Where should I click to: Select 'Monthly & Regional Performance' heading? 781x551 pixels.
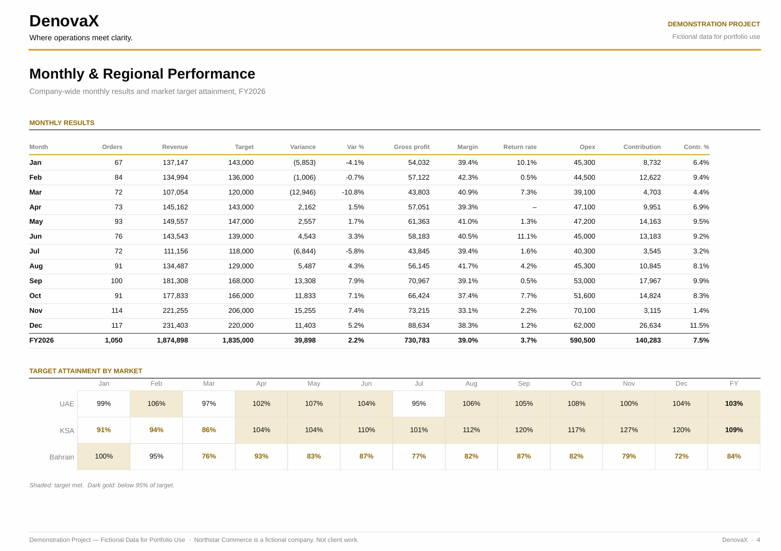coord(142,74)
